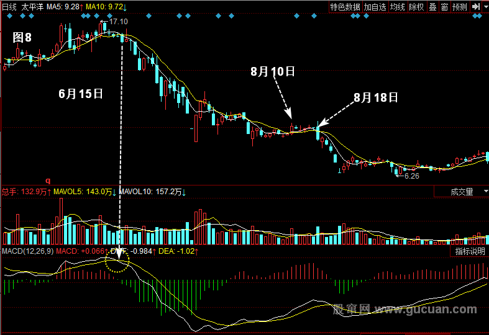Click 加自选 to add to watchlist
The width and height of the screenshot is (489, 335).
coord(375,7)
